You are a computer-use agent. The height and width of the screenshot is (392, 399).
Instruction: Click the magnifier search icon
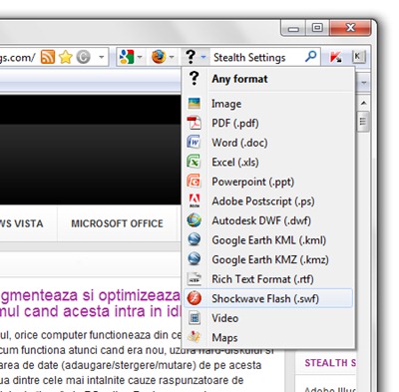pyautogui.click(x=310, y=57)
